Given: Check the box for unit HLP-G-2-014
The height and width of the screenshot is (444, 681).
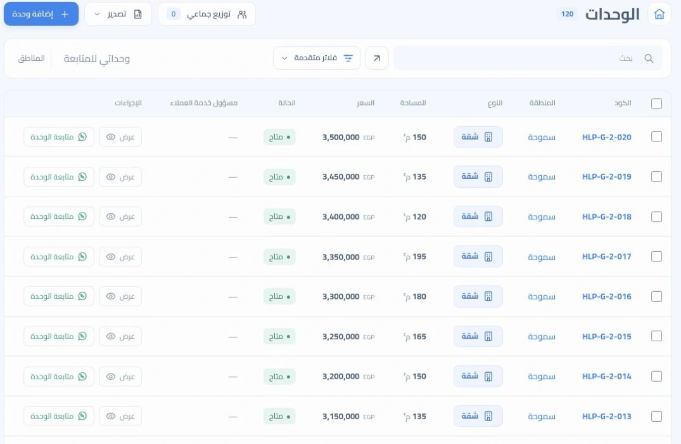Looking at the screenshot, I should tap(657, 376).
